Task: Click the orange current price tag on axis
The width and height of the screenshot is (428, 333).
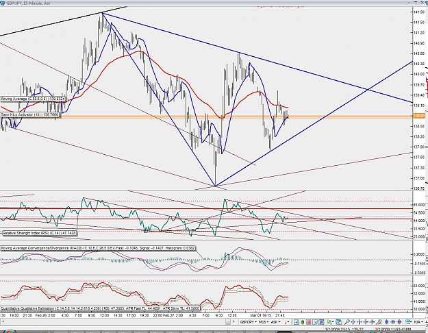Action: click(x=419, y=116)
